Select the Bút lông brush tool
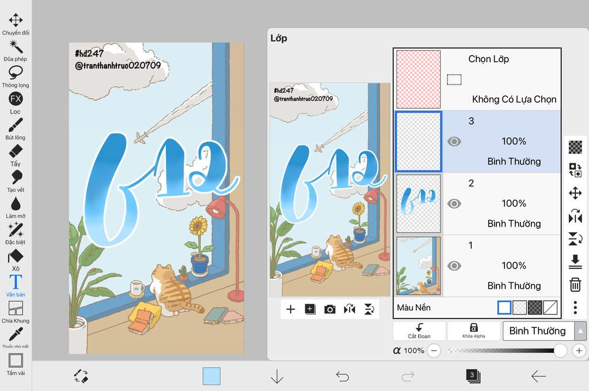This screenshot has height=391, width=589. [x=16, y=129]
